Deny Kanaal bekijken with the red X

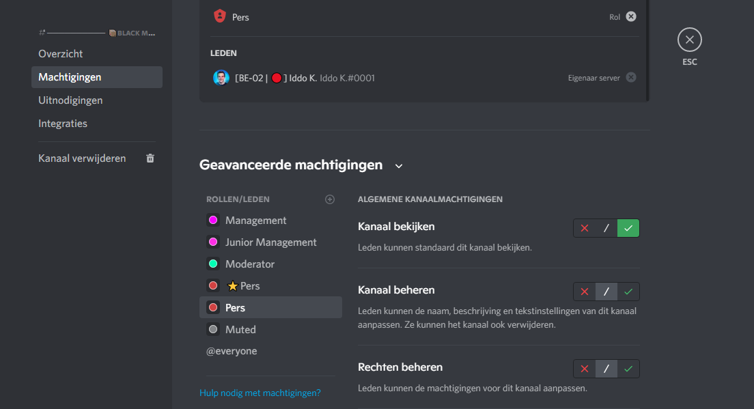click(x=585, y=228)
